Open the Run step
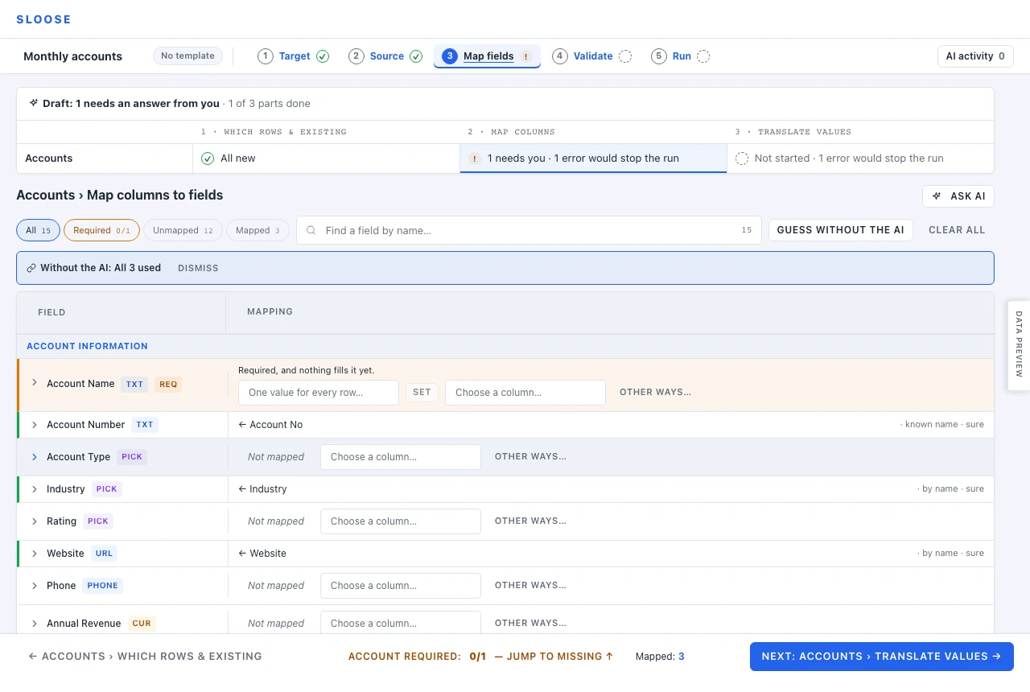This screenshot has height=692, width=1030. (680, 56)
